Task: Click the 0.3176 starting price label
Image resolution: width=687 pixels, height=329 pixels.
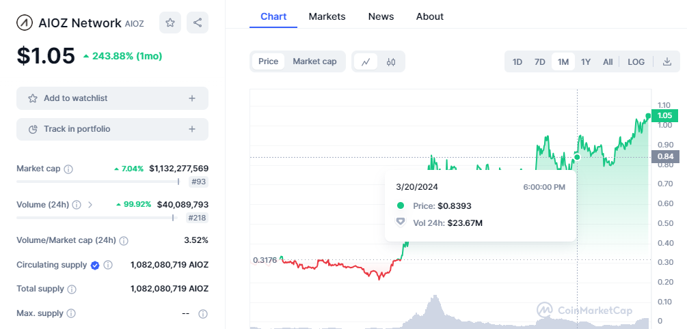Action: point(265,260)
